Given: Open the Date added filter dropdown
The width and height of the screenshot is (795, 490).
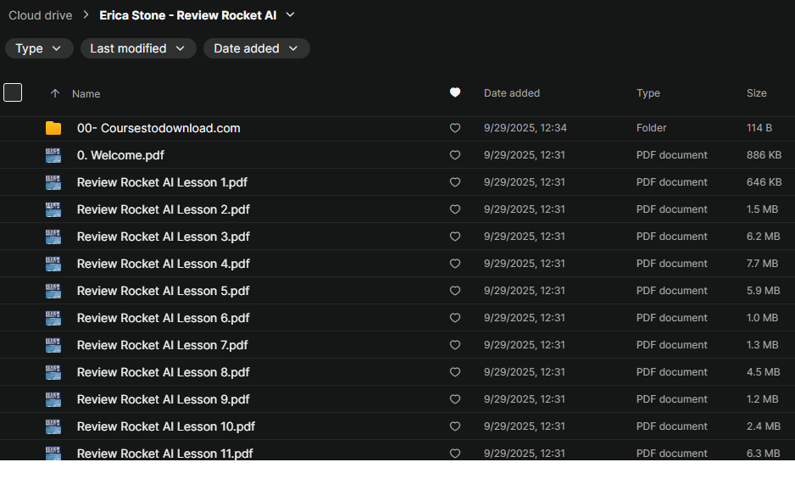Looking at the screenshot, I should (x=256, y=48).
